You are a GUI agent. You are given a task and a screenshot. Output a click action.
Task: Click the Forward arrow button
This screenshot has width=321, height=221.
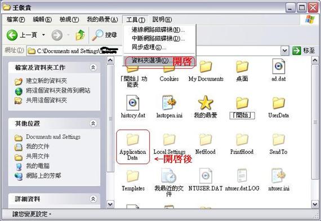pyautogui.click(x=57, y=35)
